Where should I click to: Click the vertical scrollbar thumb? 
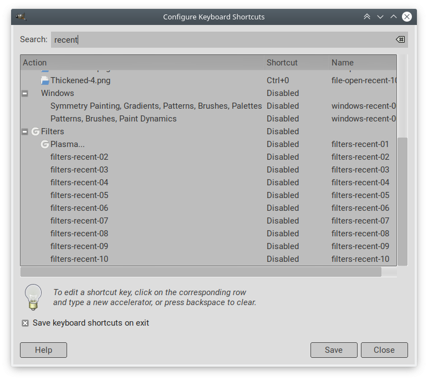click(402, 201)
